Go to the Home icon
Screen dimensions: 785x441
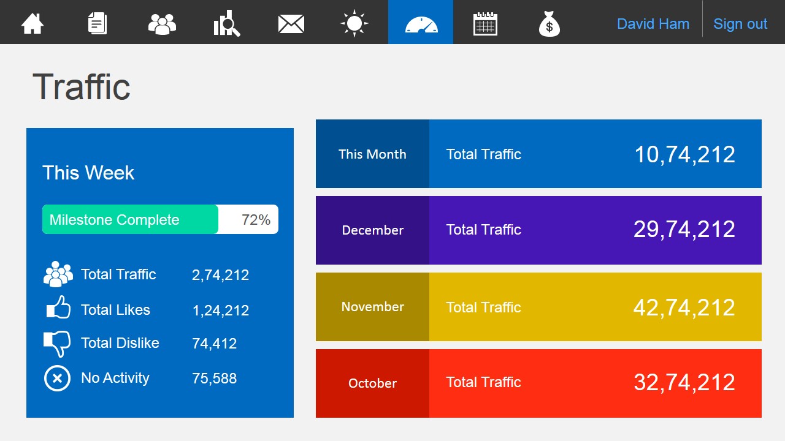click(x=33, y=24)
